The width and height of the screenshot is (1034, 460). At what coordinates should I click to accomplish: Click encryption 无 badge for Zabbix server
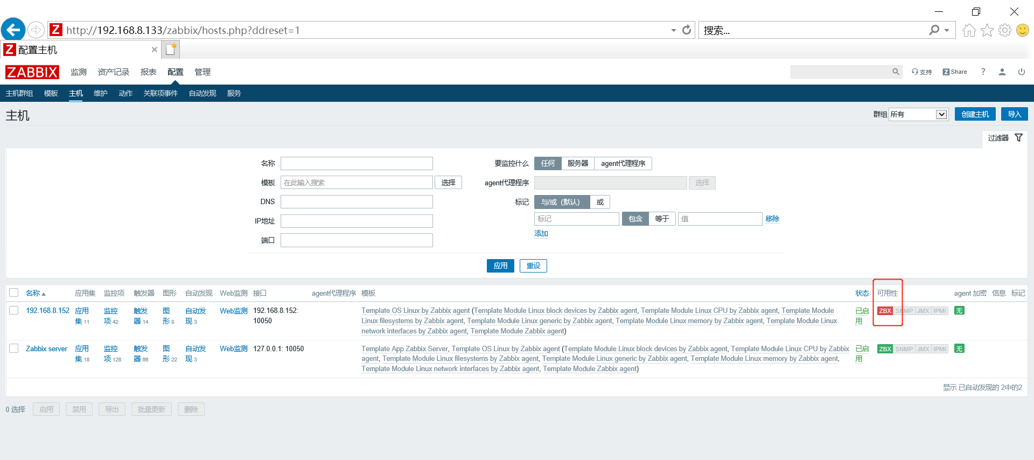[x=959, y=349]
